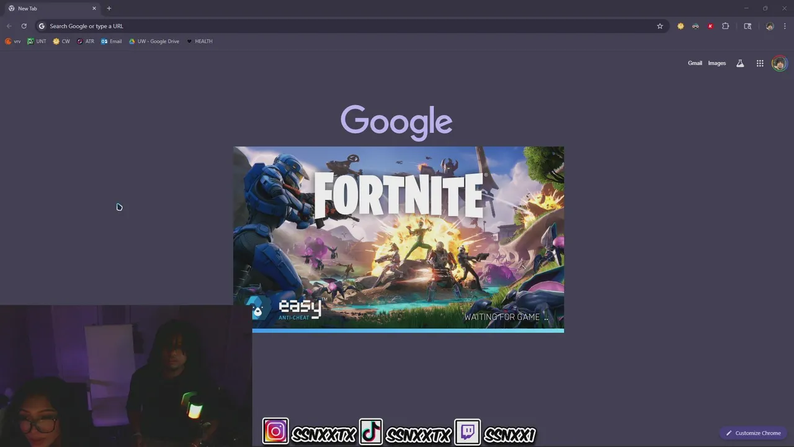
Task: Click the Customize Chrome button
Action: point(753,433)
